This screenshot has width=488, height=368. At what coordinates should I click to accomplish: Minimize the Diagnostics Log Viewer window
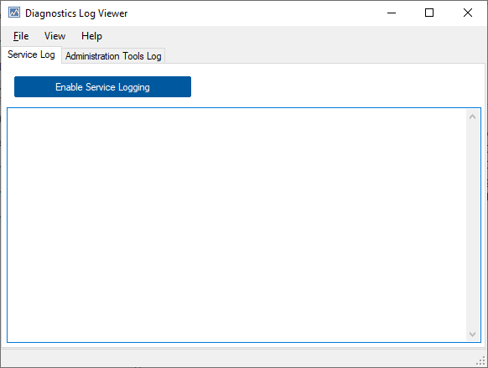pyautogui.click(x=392, y=13)
